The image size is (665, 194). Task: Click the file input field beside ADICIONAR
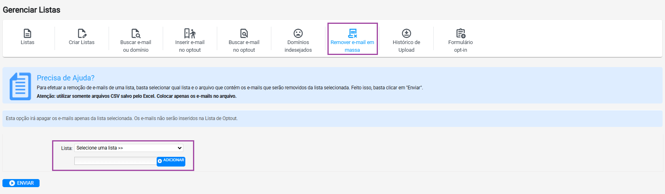115,161
